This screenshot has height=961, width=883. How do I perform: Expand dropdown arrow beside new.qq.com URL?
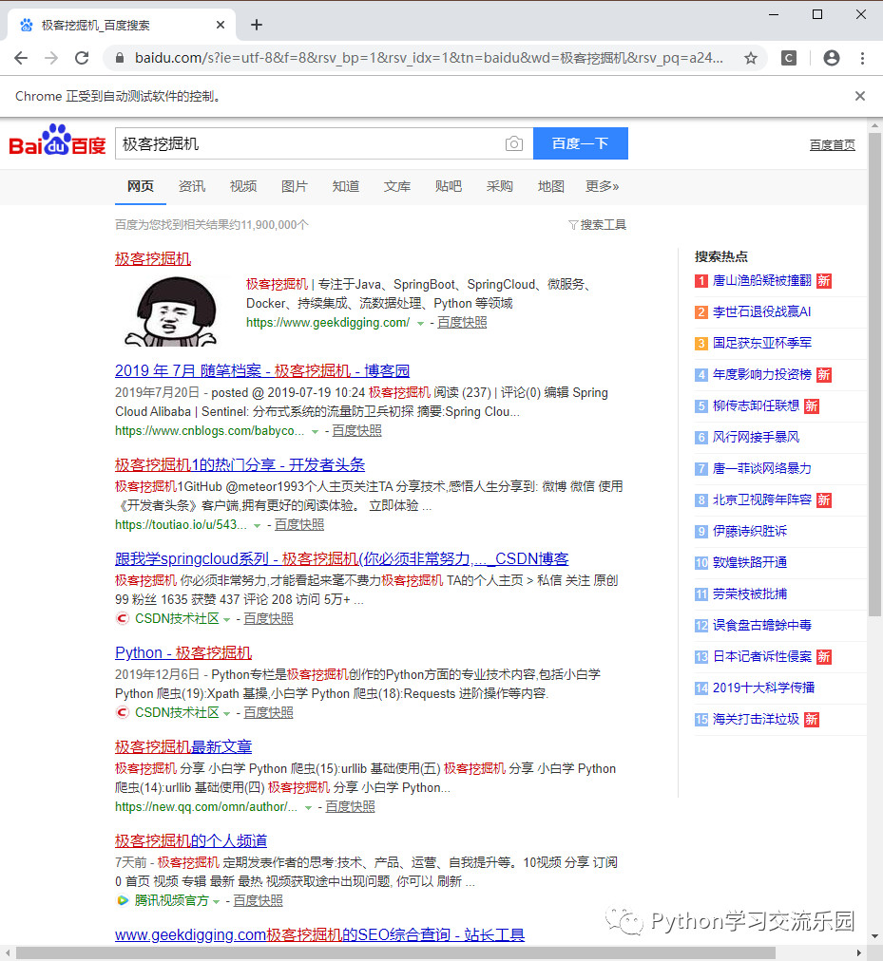pos(308,808)
